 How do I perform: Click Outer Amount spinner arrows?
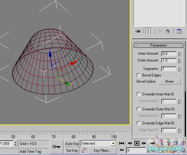point(179,60)
